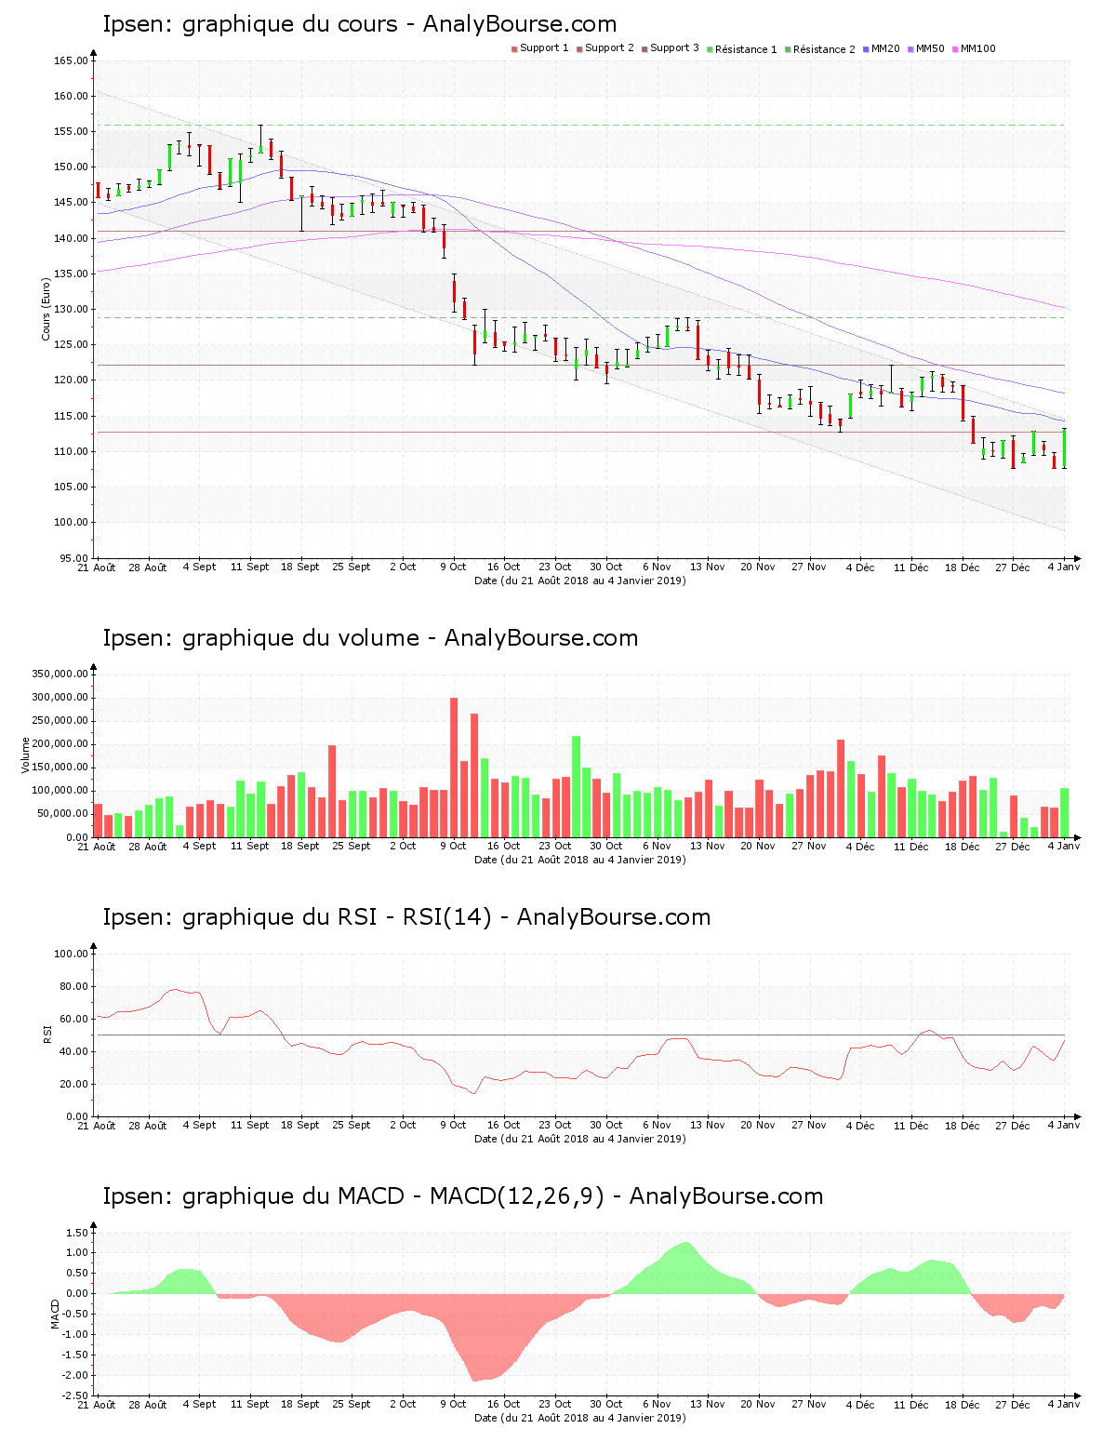Click the Résistance 1 legend label
1116x1442 pixels.
click(746, 49)
